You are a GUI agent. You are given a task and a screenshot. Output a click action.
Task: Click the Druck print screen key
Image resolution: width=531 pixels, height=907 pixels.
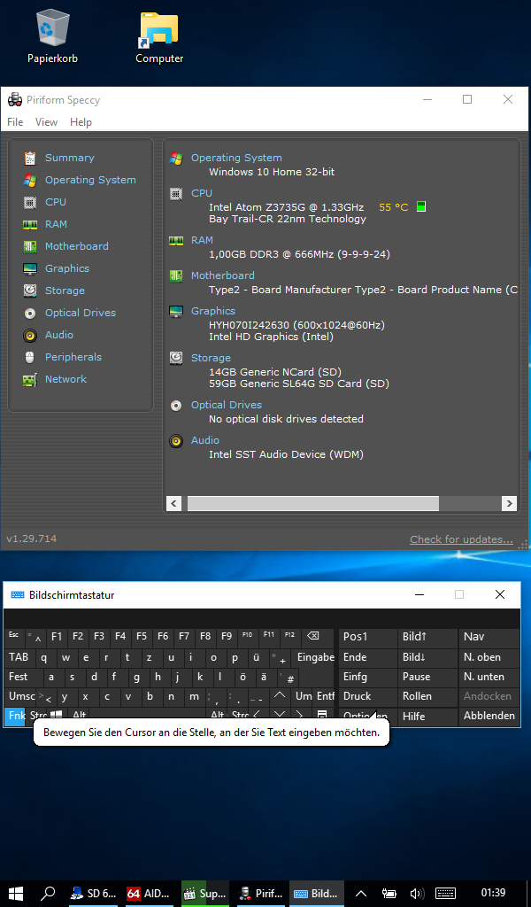[367, 696]
